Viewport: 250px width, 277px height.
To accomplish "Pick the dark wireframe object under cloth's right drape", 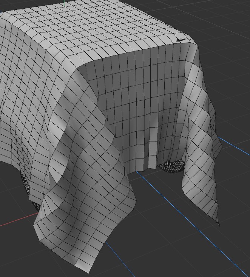I will 171,166.
